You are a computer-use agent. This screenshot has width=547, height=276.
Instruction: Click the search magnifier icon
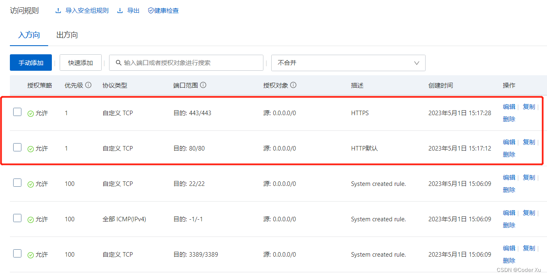[119, 63]
